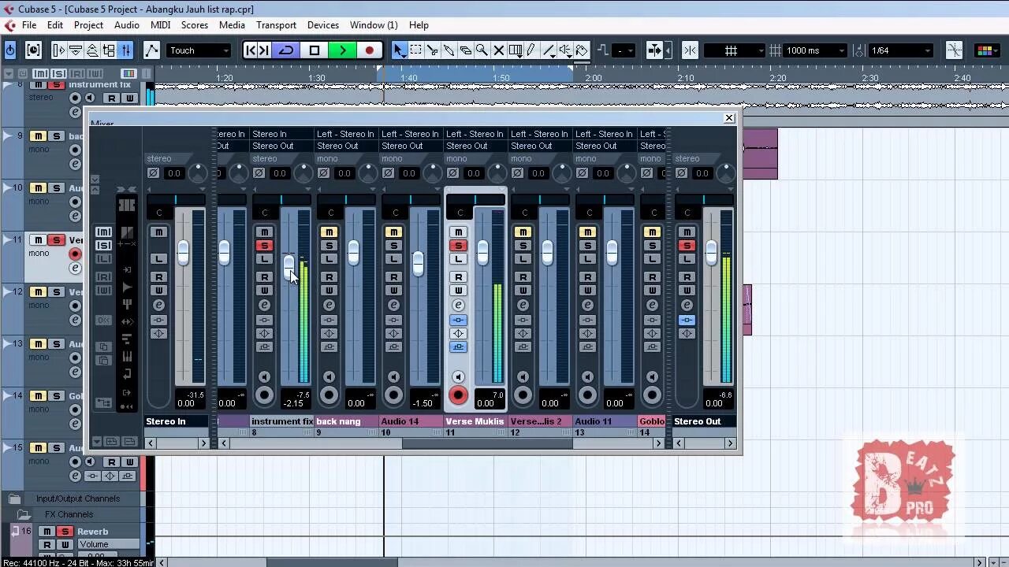
Task: Adjust the Stereo Out channel fader
Action: (x=712, y=253)
